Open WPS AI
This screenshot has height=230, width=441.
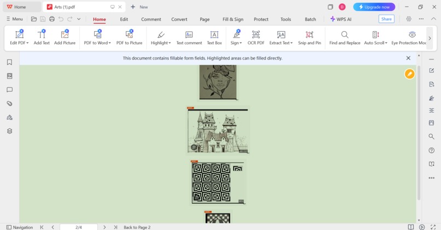pos(340,19)
